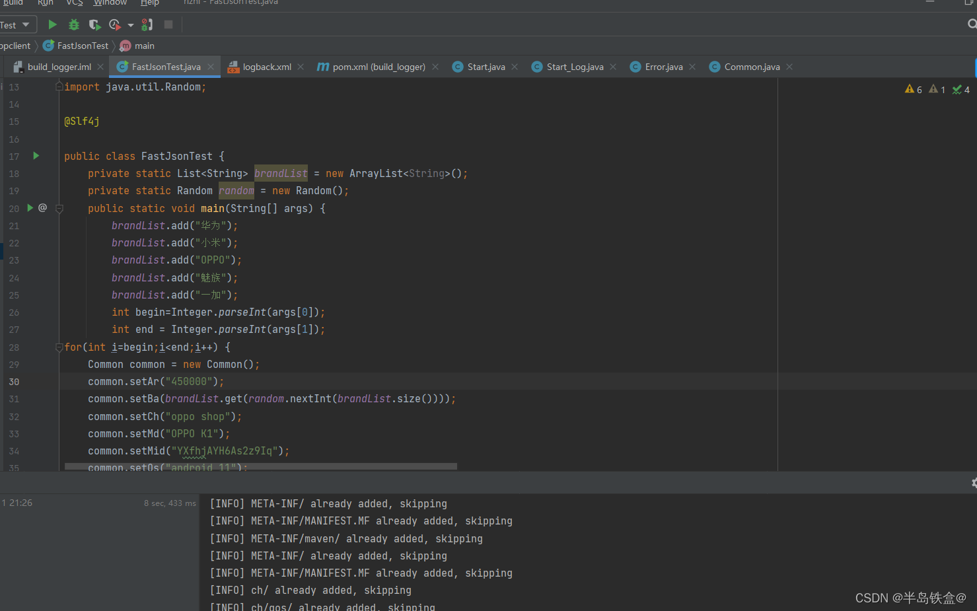Viewport: 977px width, 611px height.
Task: Switch to the Start.java tab
Action: point(480,67)
